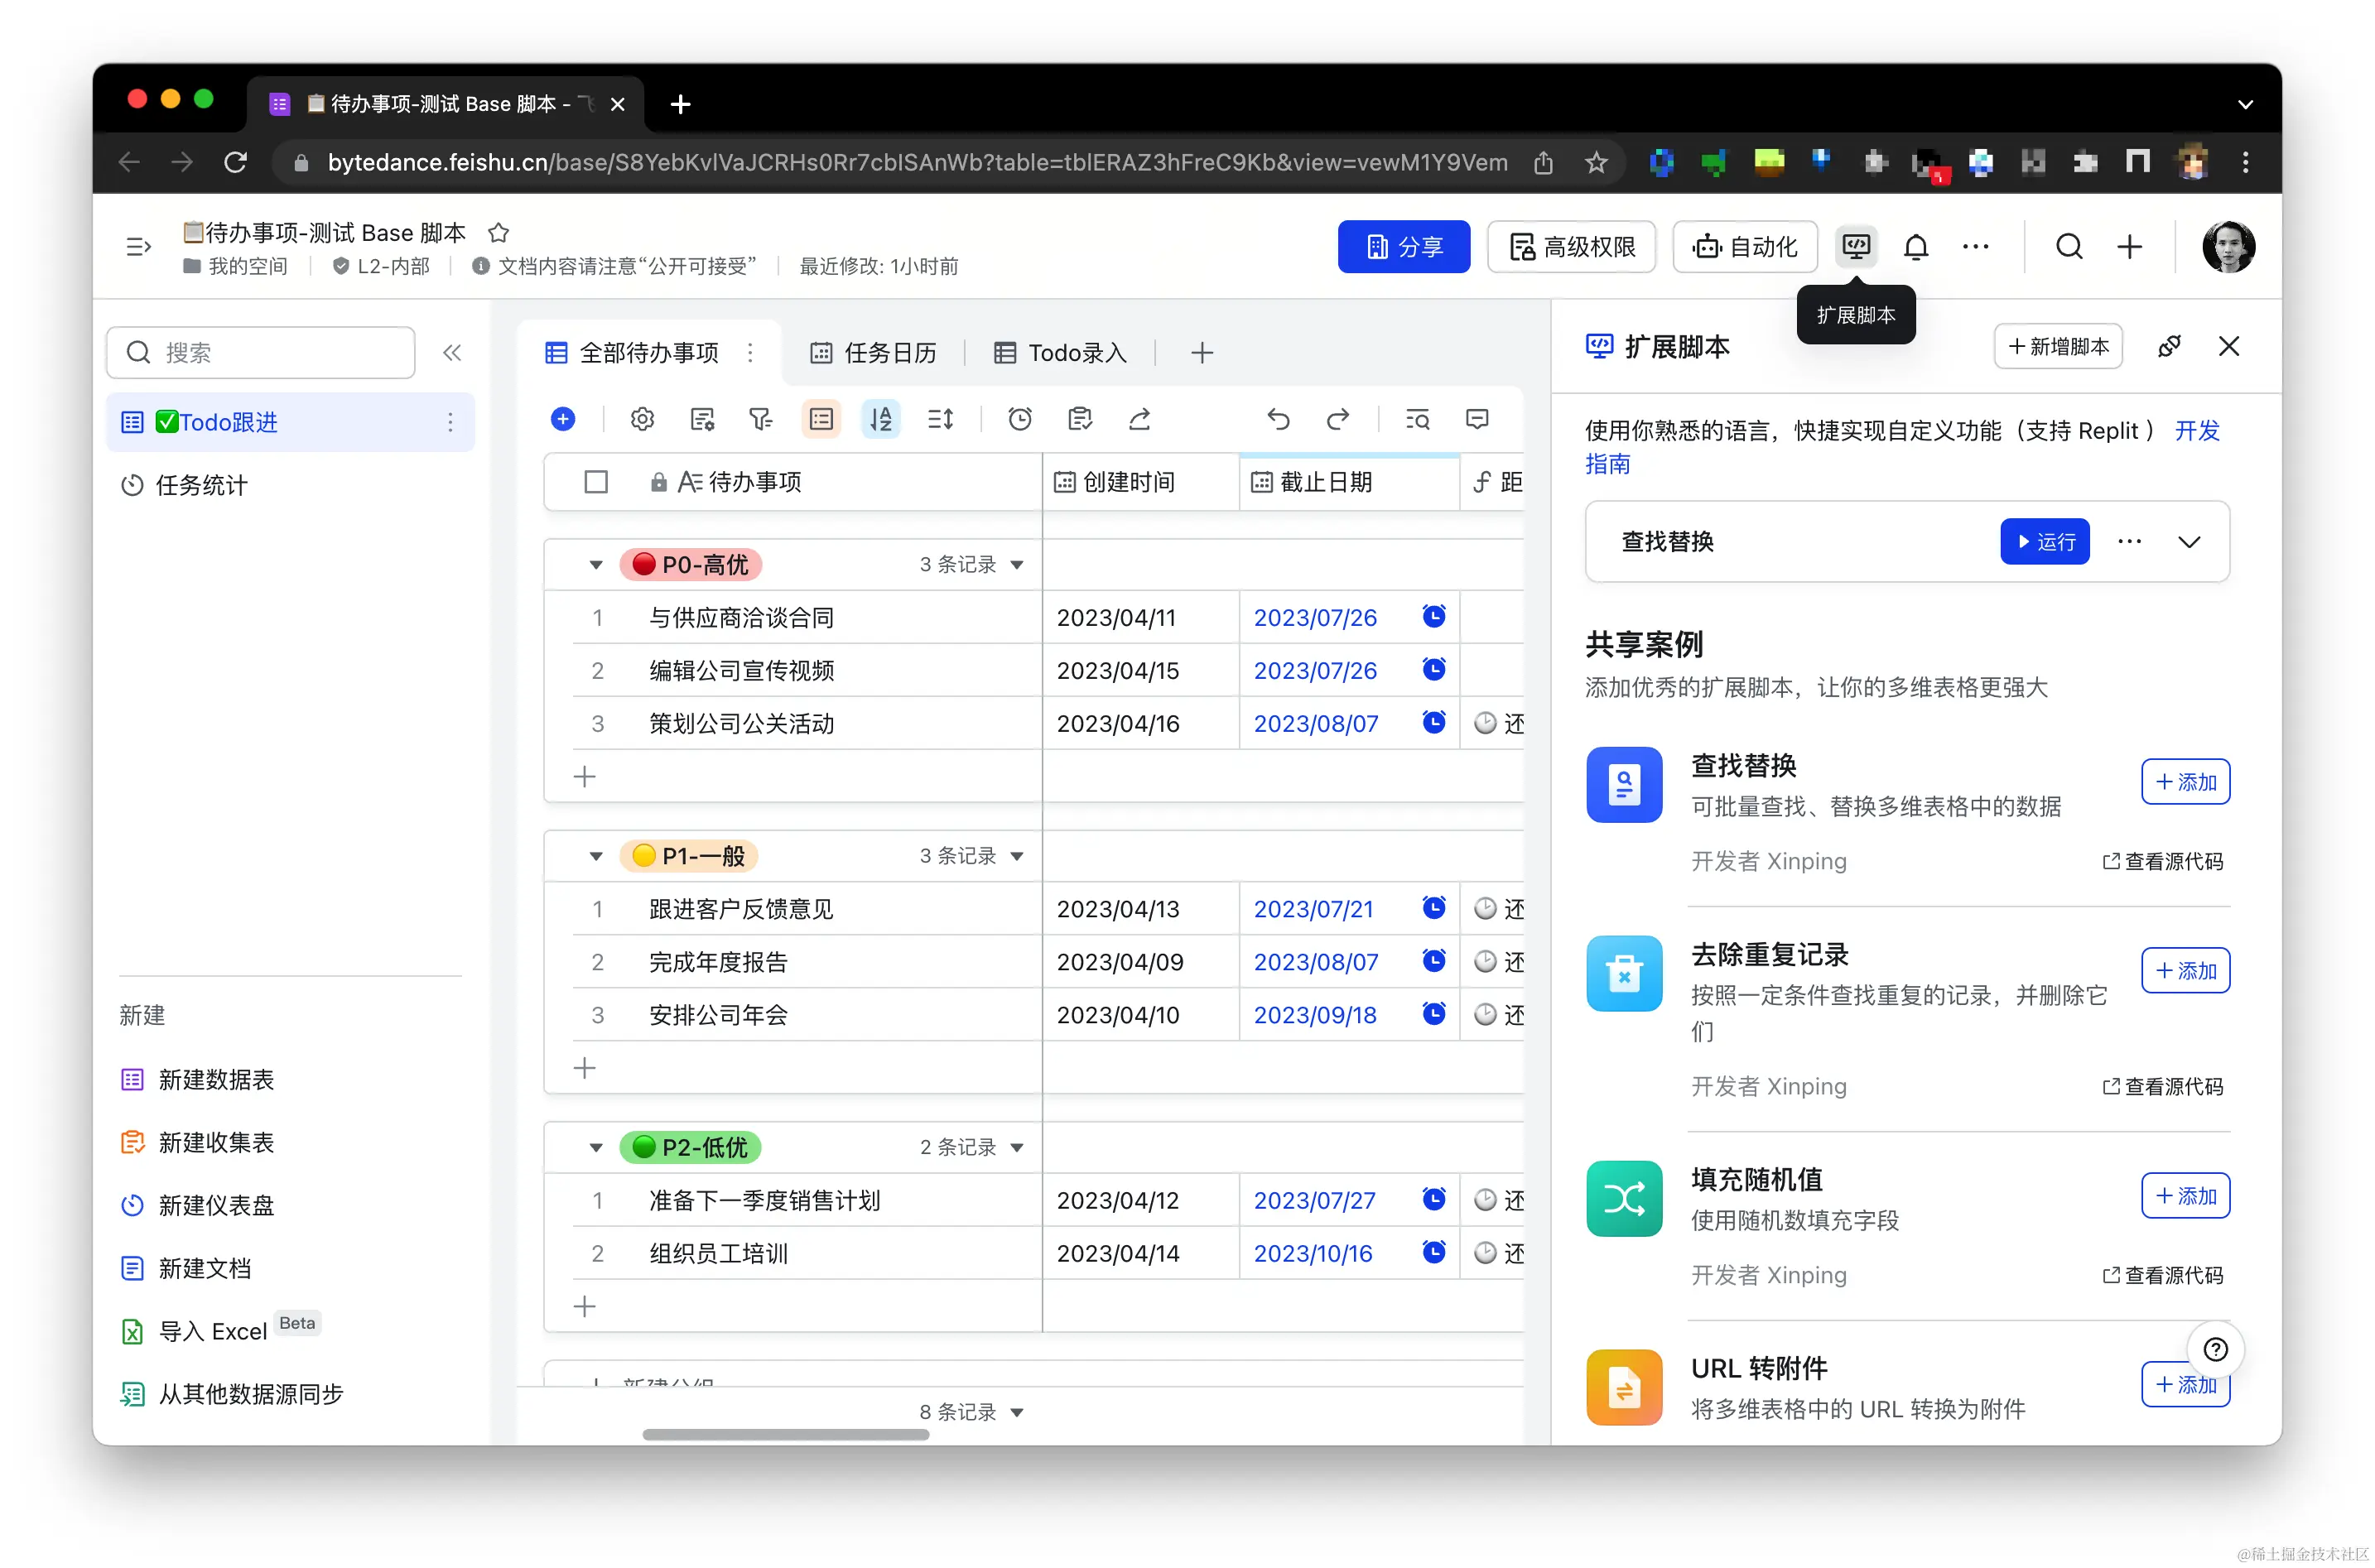This screenshot has width=2375, height=1568.
Task: Click the redo arrow
Action: tap(1337, 419)
